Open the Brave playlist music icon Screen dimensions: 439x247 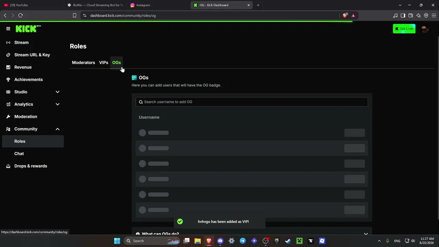pyautogui.click(x=395, y=15)
